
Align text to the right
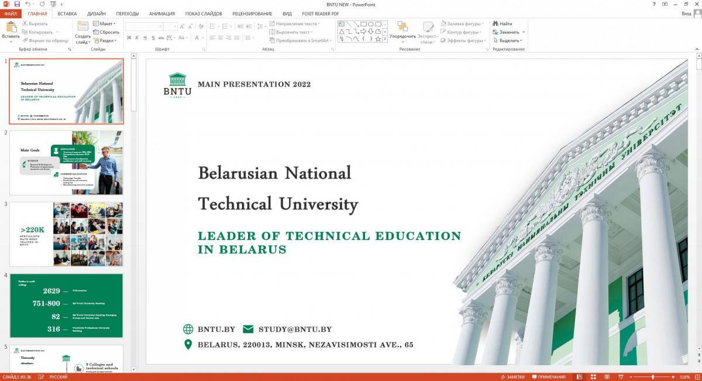[x=229, y=37]
